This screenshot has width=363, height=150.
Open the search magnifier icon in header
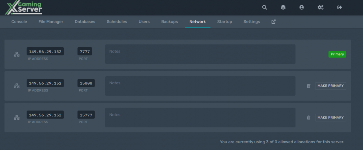click(x=264, y=7)
